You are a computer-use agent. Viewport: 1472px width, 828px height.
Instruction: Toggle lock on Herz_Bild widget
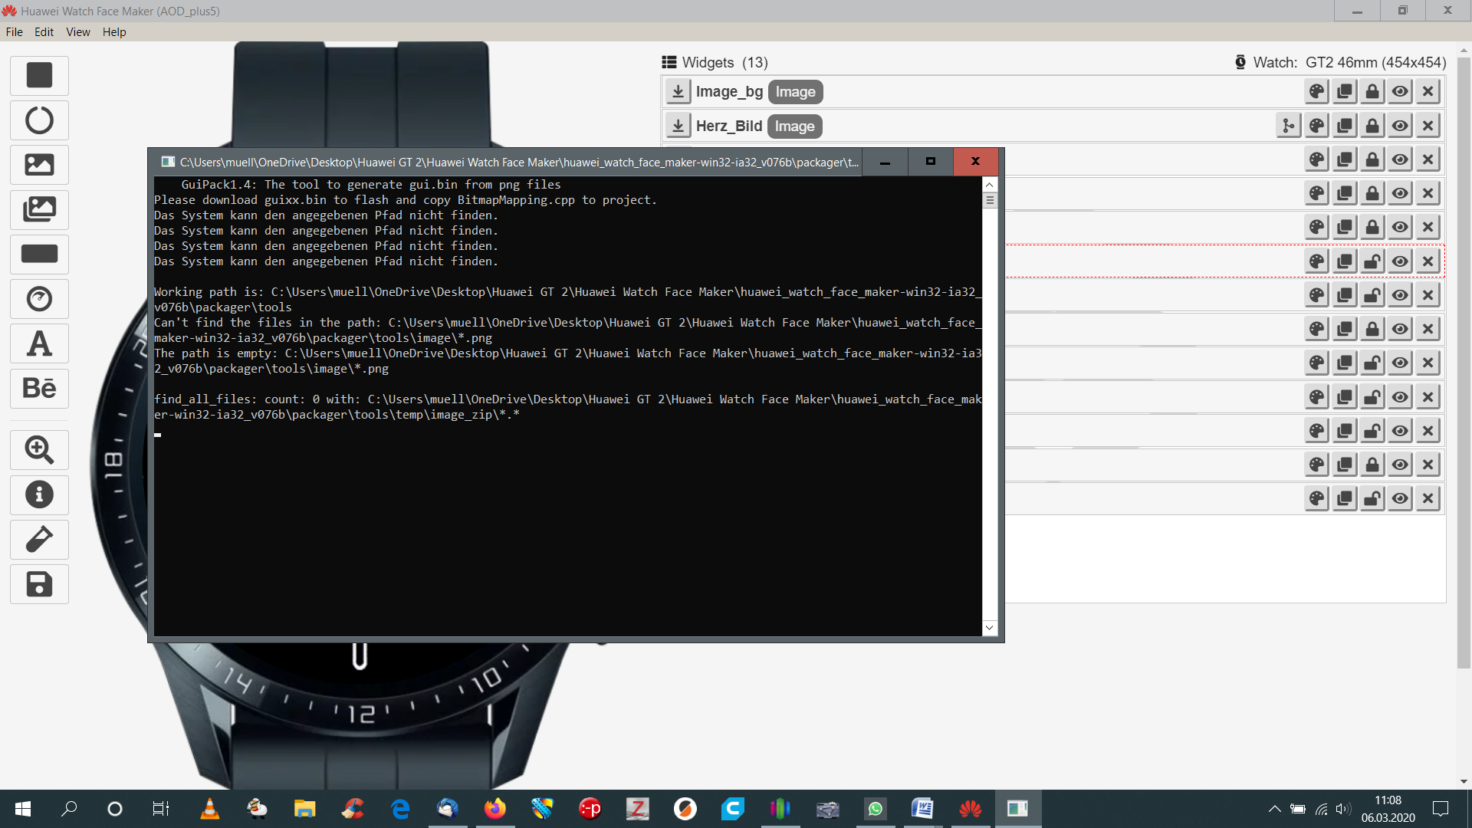click(1372, 126)
